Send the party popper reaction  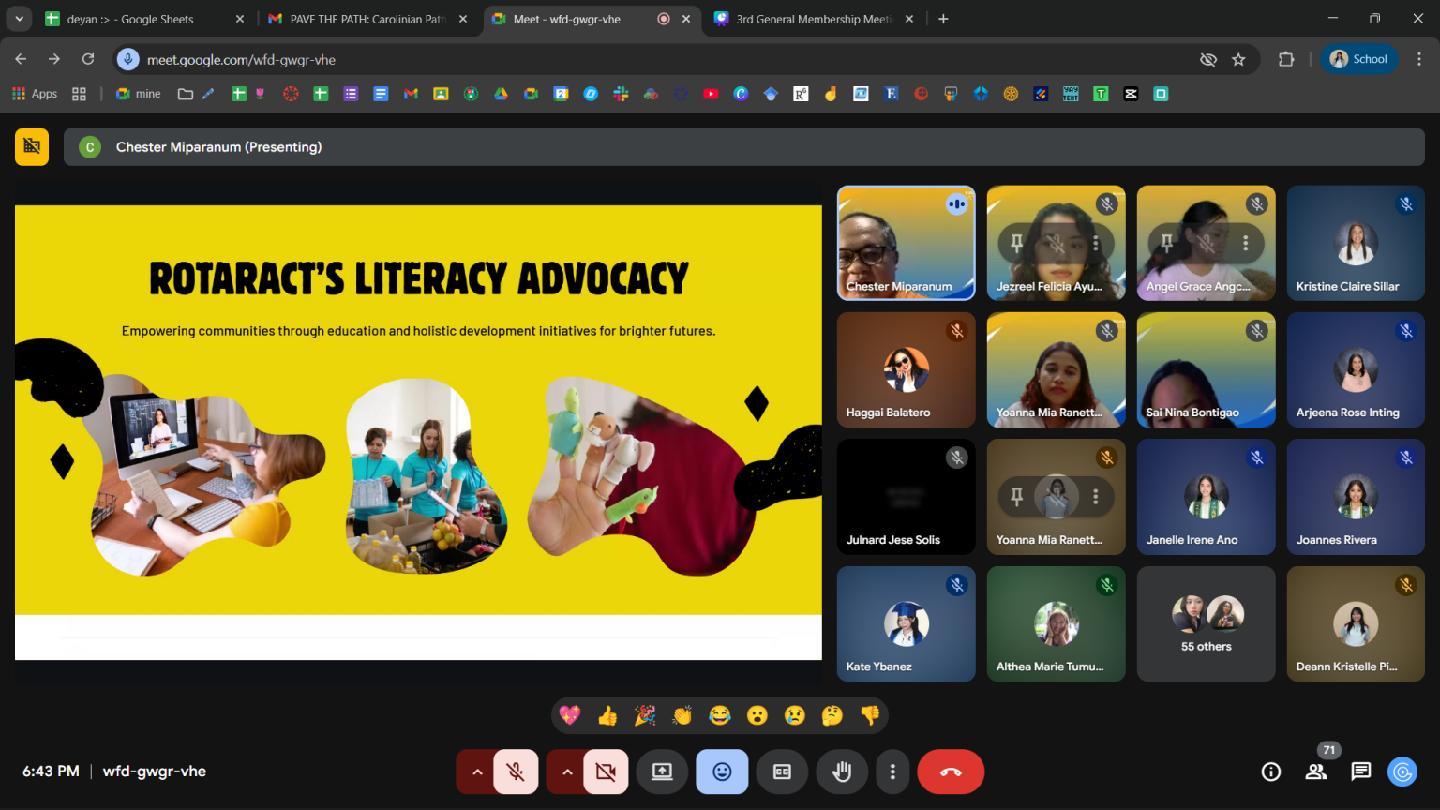point(645,716)
